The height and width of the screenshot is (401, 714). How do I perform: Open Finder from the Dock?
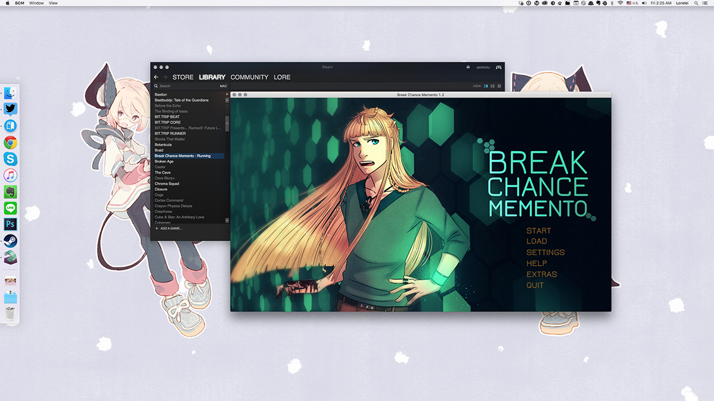click(10, 93)
